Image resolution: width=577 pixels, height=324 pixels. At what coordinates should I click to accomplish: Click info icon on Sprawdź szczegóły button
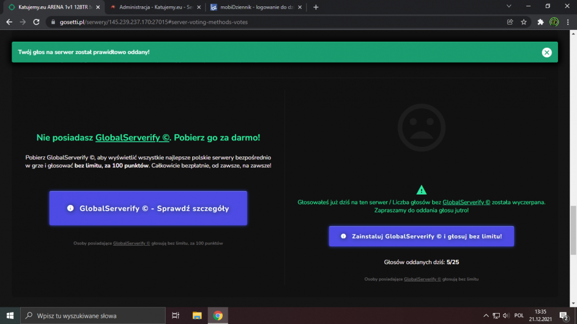point(70,208)
